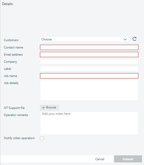Open the Customers "Choose" combo box
This screenshot has width=144, height=165.
pyautogui.click(x=84, y=39)
